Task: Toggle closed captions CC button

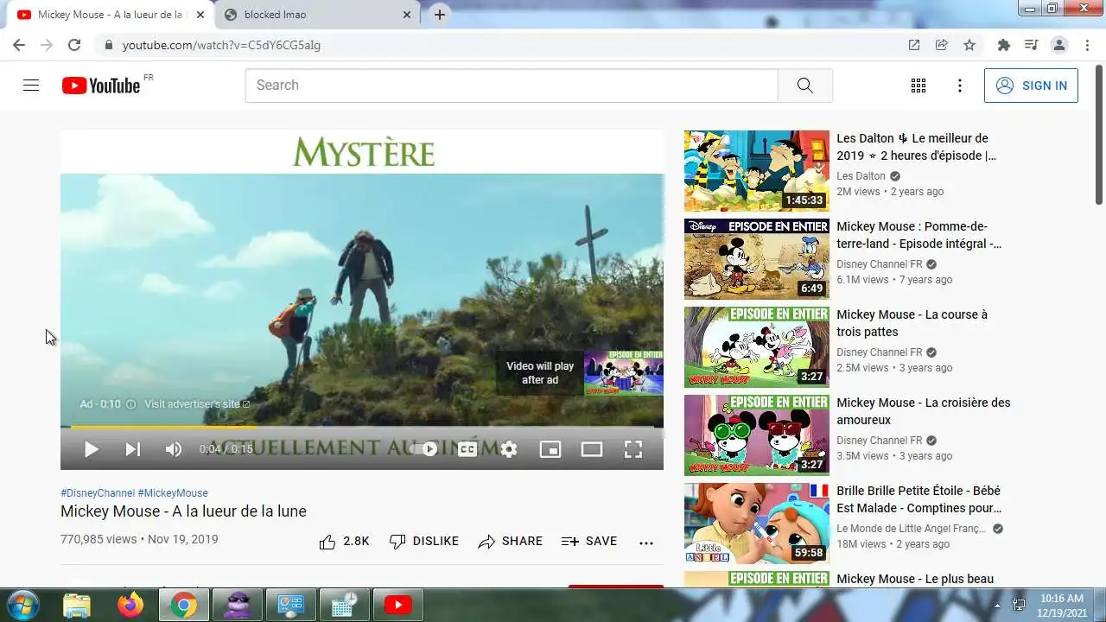Action: pos(467,449)
